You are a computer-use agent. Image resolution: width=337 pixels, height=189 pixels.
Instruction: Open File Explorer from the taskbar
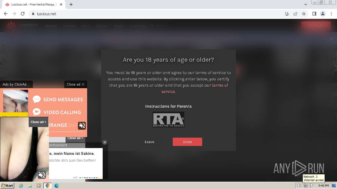[x=30, y=186]
